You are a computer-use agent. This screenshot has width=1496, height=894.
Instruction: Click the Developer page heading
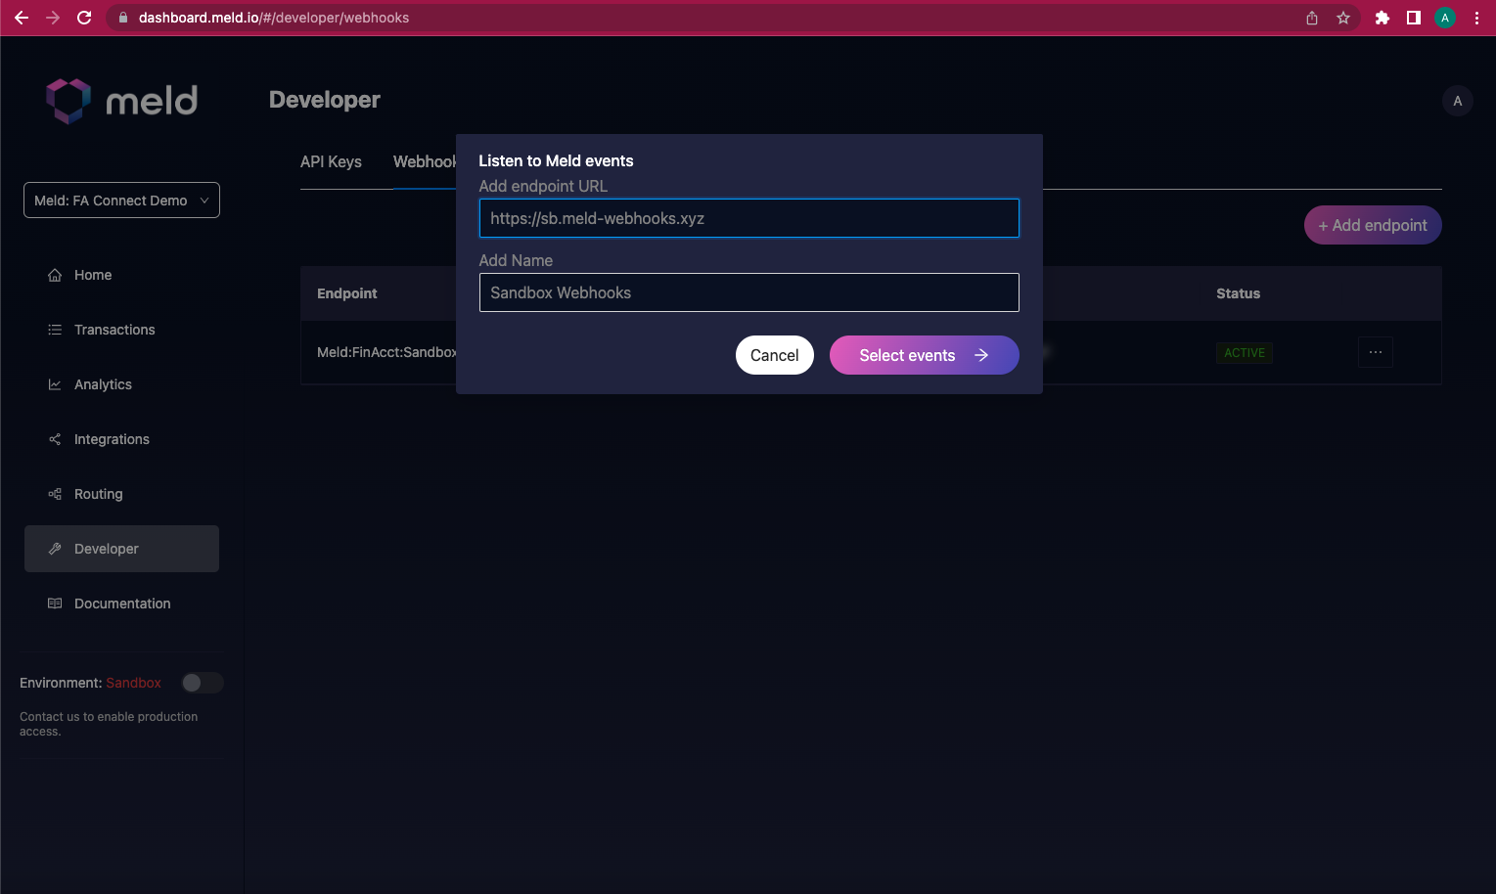click(x=325, y=100)
